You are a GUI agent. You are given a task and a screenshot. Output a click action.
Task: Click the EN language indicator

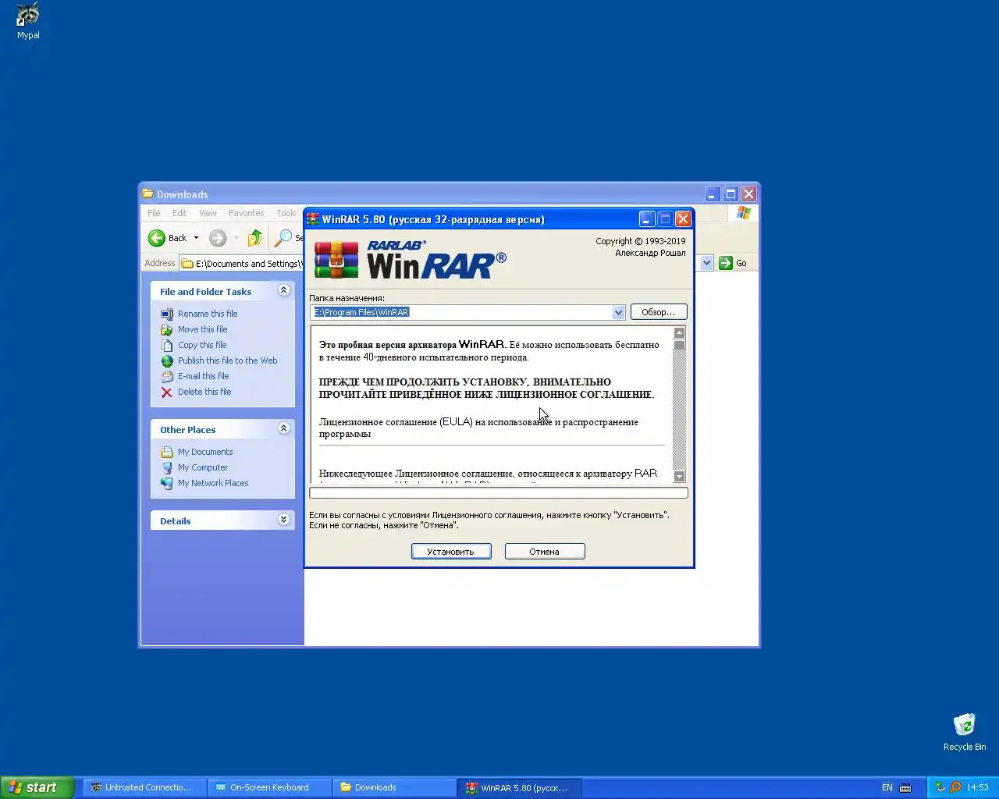[x=887, y=787]
